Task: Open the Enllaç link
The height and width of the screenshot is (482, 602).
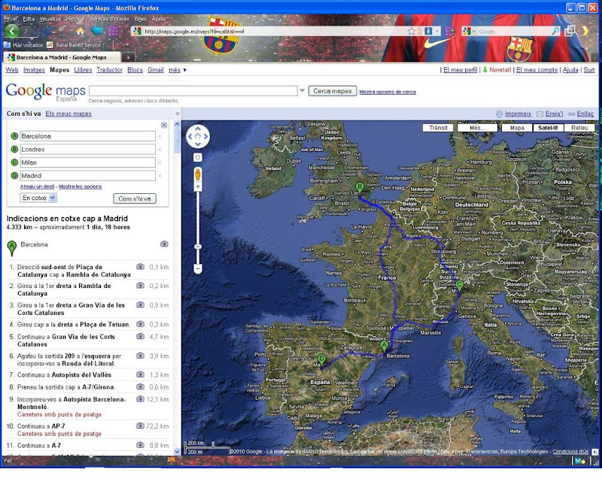Action: click(x=585, y=114)
